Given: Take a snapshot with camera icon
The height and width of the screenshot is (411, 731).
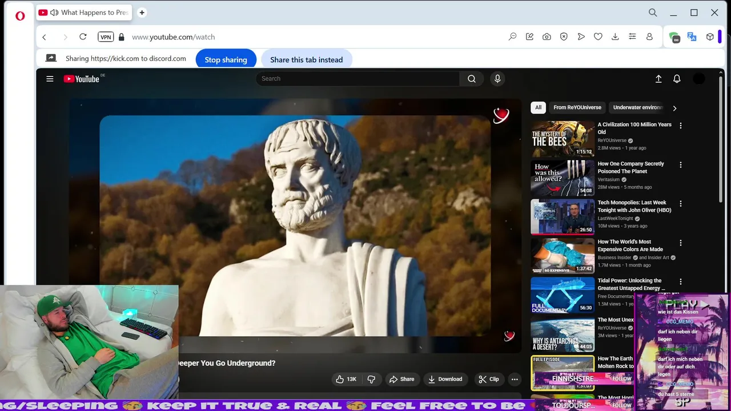Looking at the screenshot, I should (x=547, y=37).
